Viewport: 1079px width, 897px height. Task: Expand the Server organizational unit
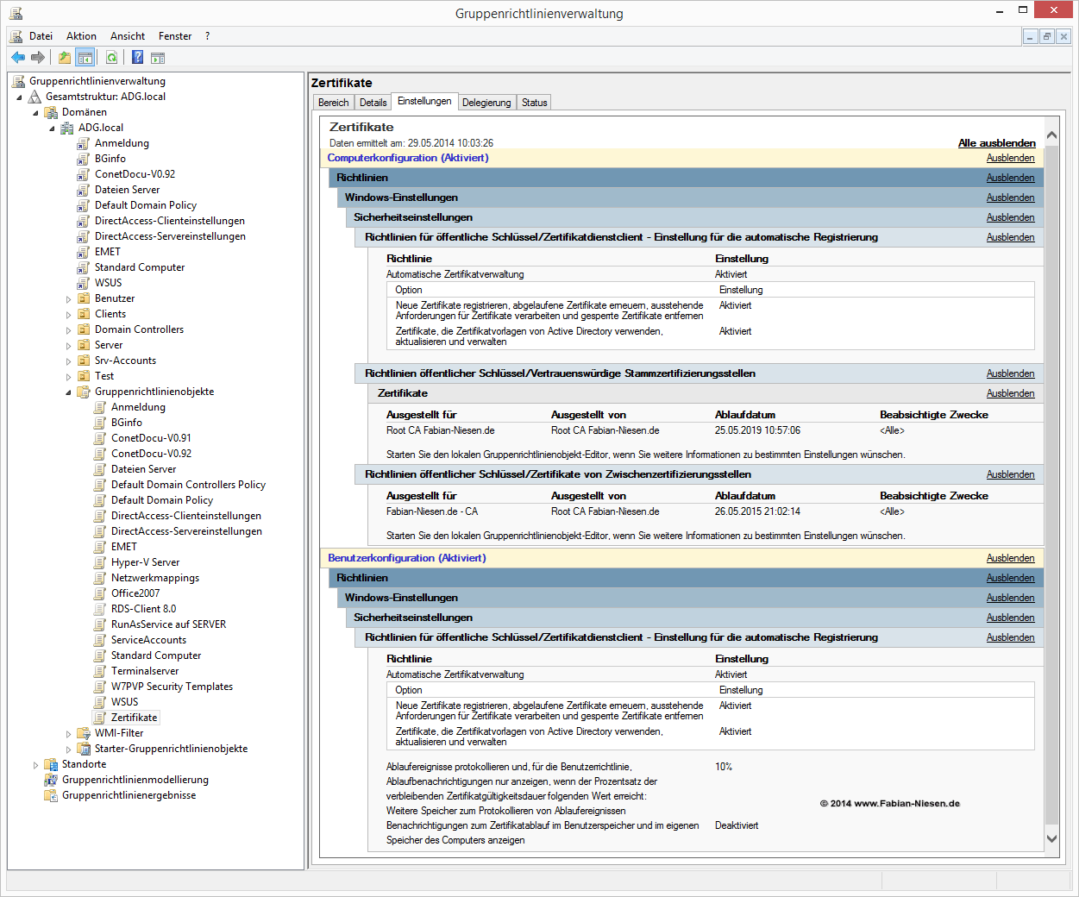(69, 346)
